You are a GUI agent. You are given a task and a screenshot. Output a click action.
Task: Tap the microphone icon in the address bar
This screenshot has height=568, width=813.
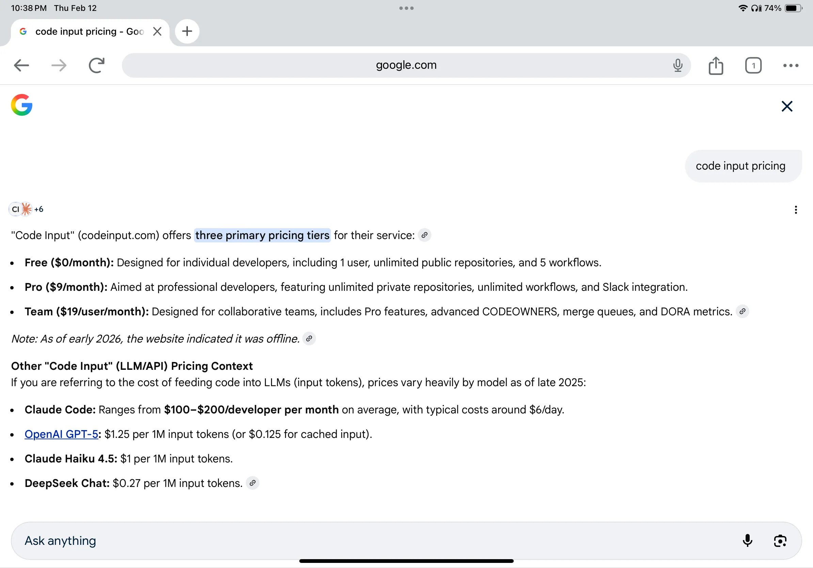click(x=677, y=65)
